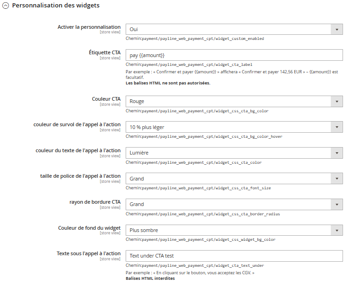Click the "Couleur de fond du widget" label
This screenshot has width=350, height=284.
[x=89, y=228]
